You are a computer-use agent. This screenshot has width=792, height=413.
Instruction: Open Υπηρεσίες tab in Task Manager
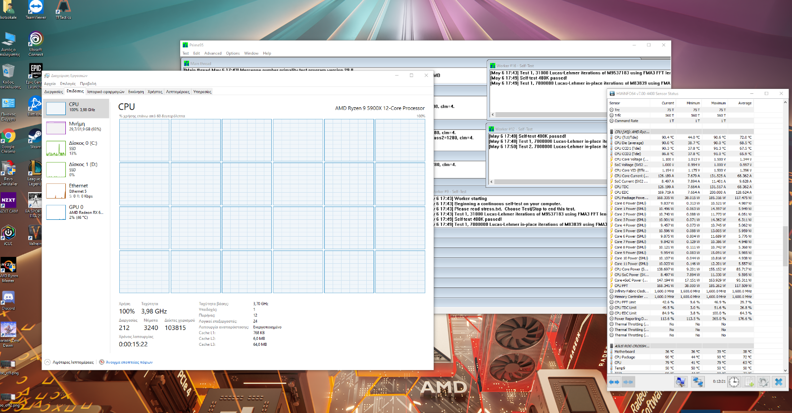202,91
